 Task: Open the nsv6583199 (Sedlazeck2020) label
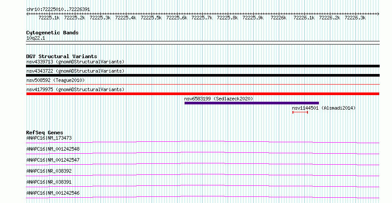[219, 99]
